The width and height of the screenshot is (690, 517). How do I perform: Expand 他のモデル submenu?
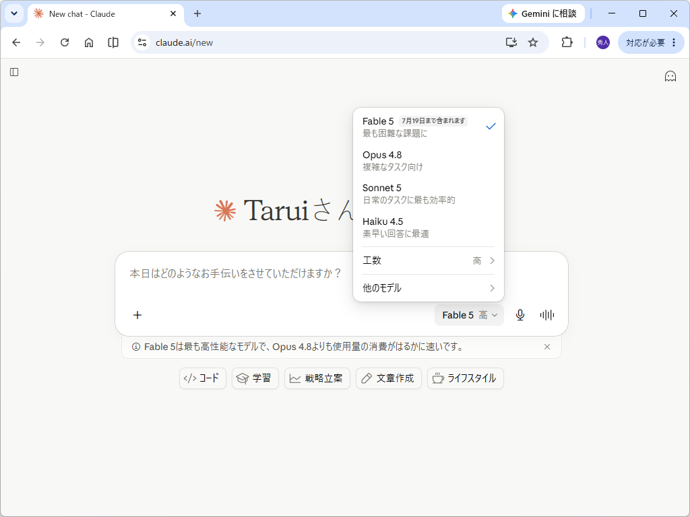coord(429,288)
